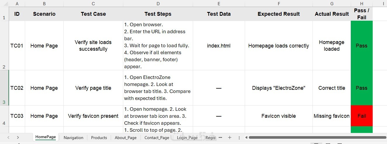Open the hidden sheets ellipsis menu

[221, 138]
